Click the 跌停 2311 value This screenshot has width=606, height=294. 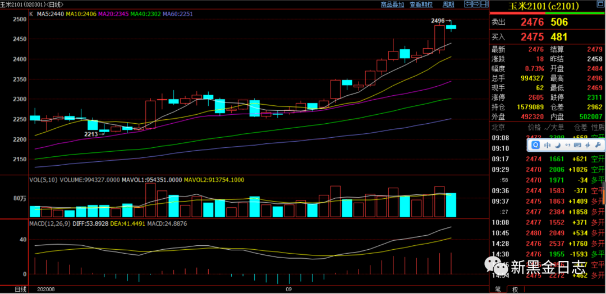594,99
